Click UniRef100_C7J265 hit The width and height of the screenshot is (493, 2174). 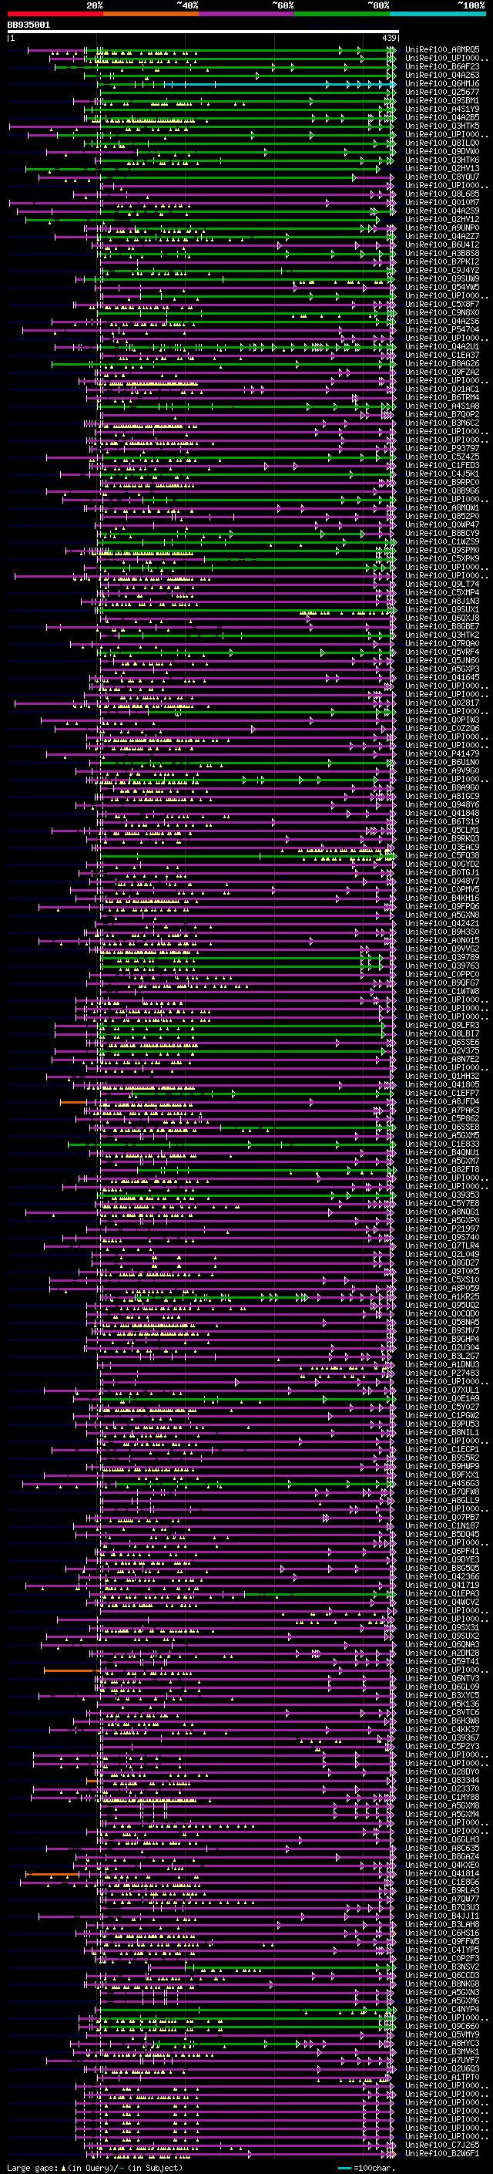tap(442, 2145)
